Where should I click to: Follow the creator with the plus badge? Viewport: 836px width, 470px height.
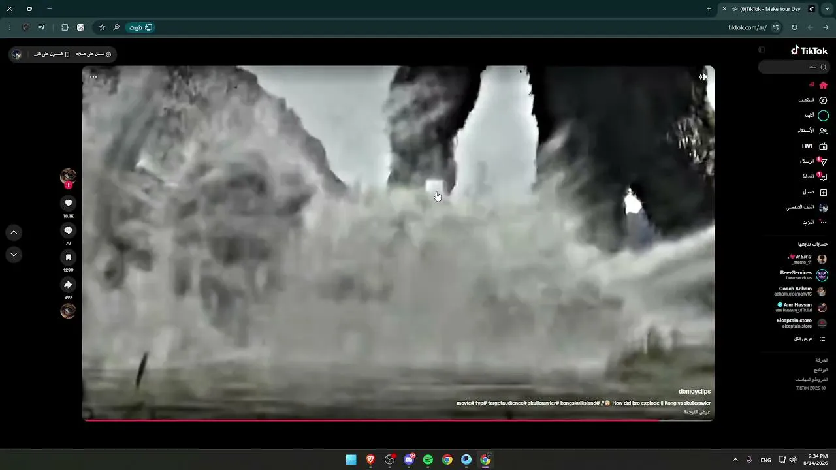click(68, 185)
